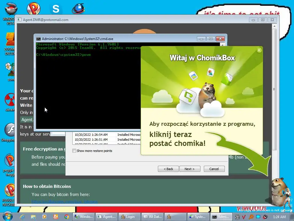This screenshot has width=294, height=221.
Task: Open the Skype desktop icon
Action: point(56,8)
